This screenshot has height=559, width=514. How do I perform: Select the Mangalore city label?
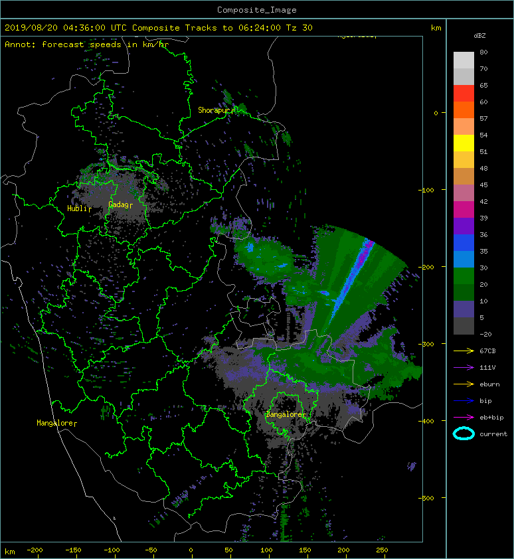[x=54, y=423]
